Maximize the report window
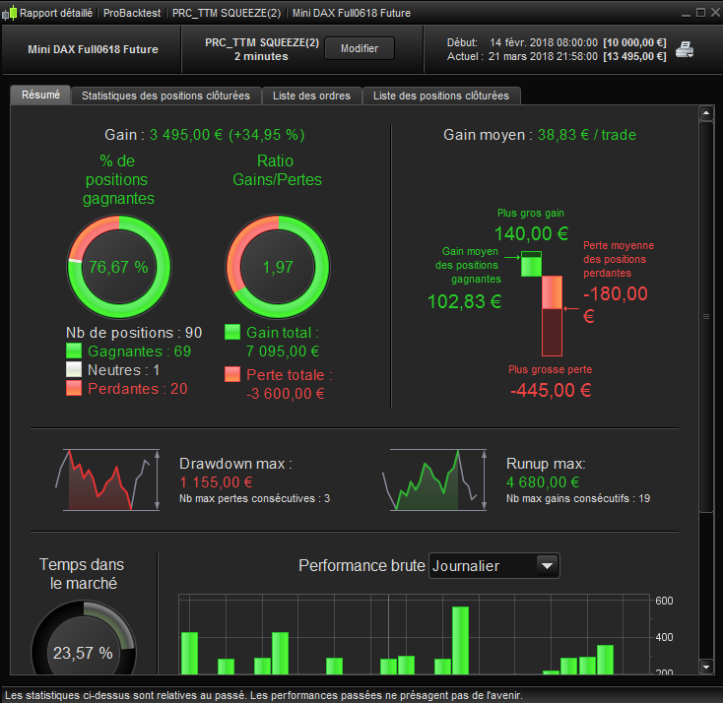723x703 pixels. click(701, 13)
